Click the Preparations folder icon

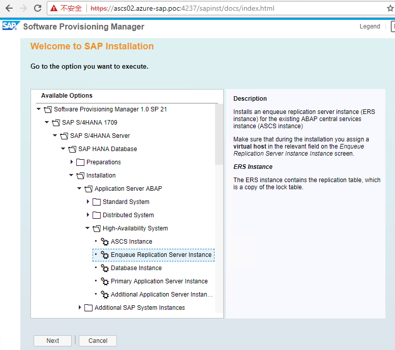coord(80,162)
